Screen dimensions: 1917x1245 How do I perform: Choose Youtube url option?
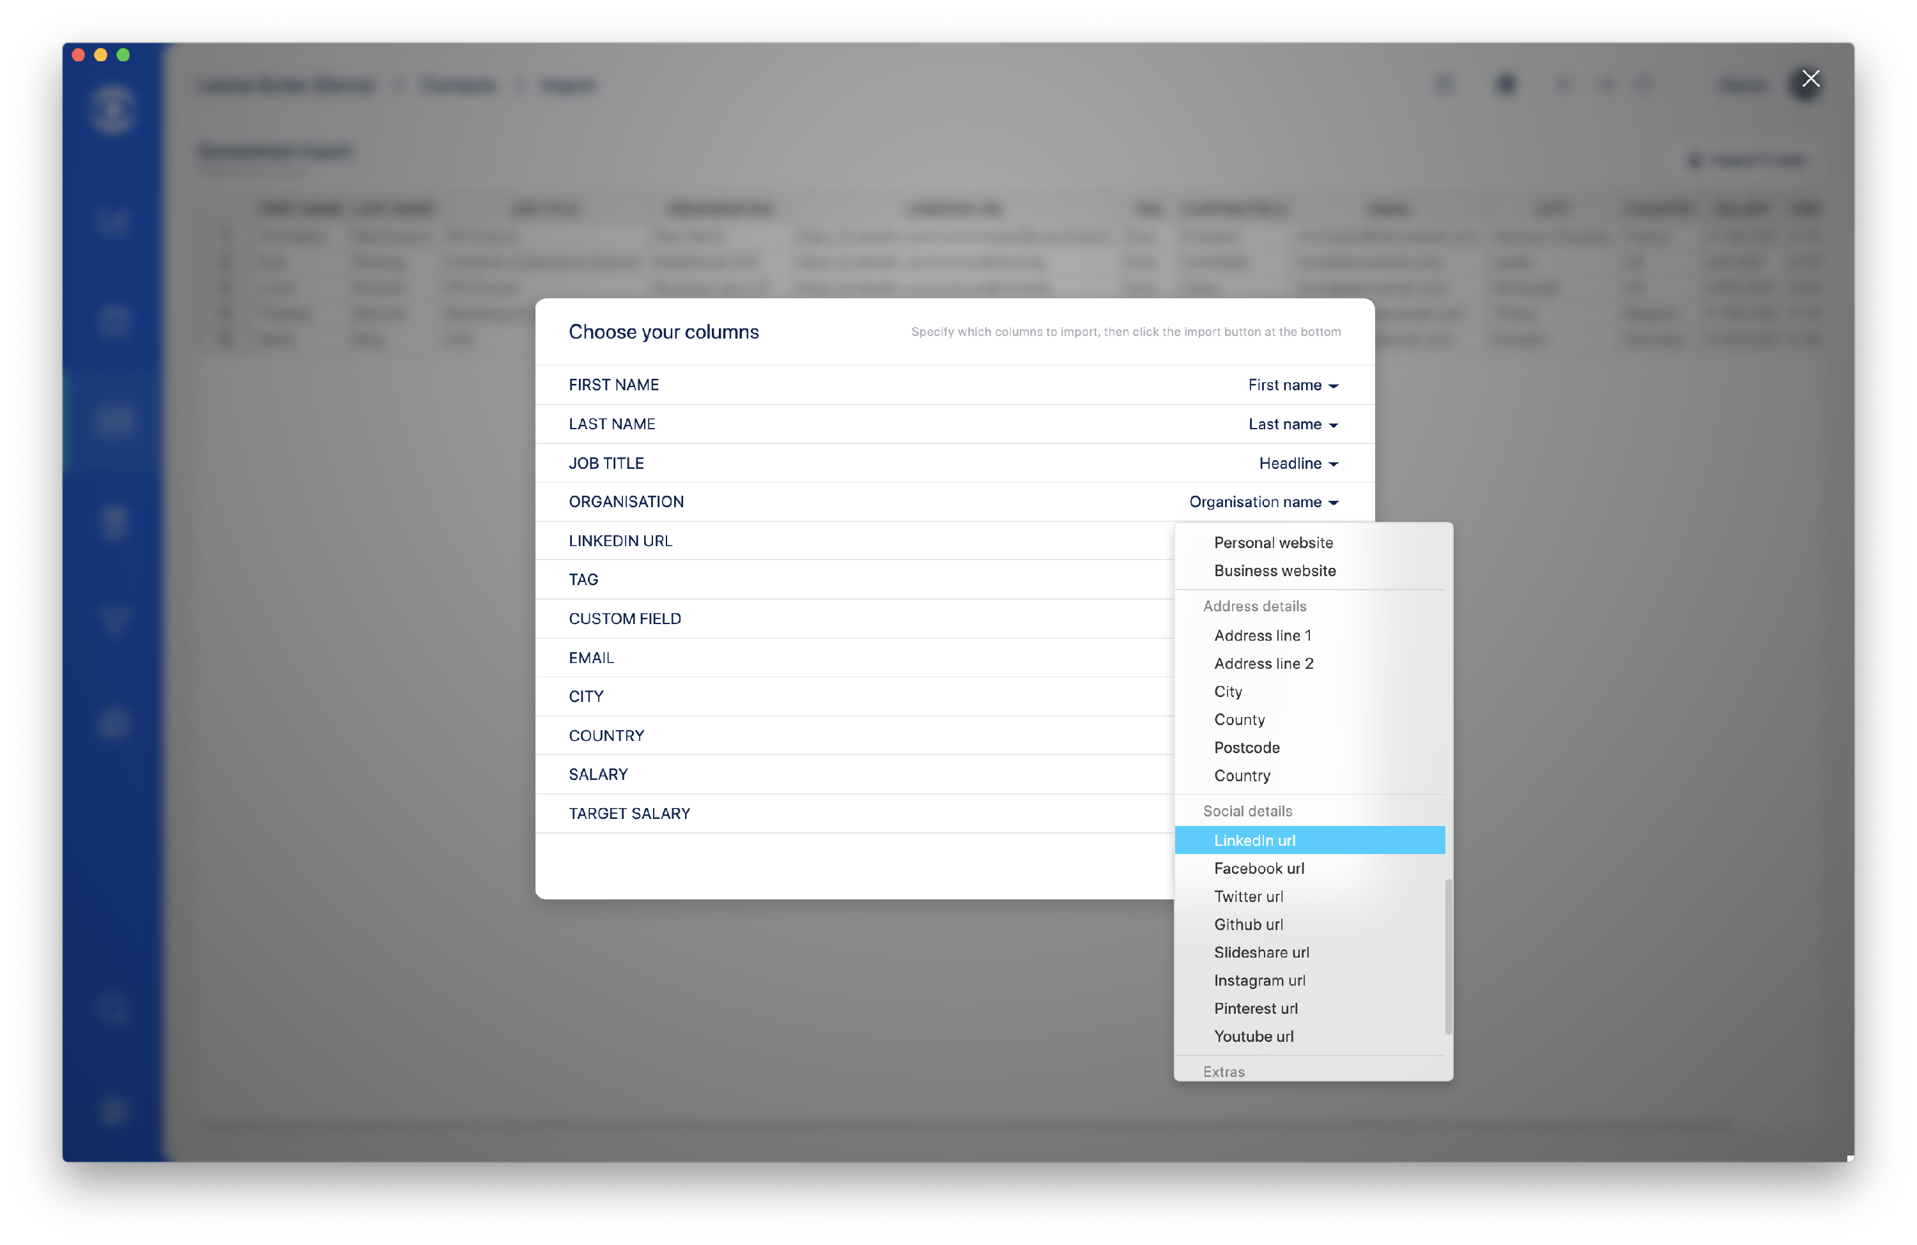pos(1253,1037)
